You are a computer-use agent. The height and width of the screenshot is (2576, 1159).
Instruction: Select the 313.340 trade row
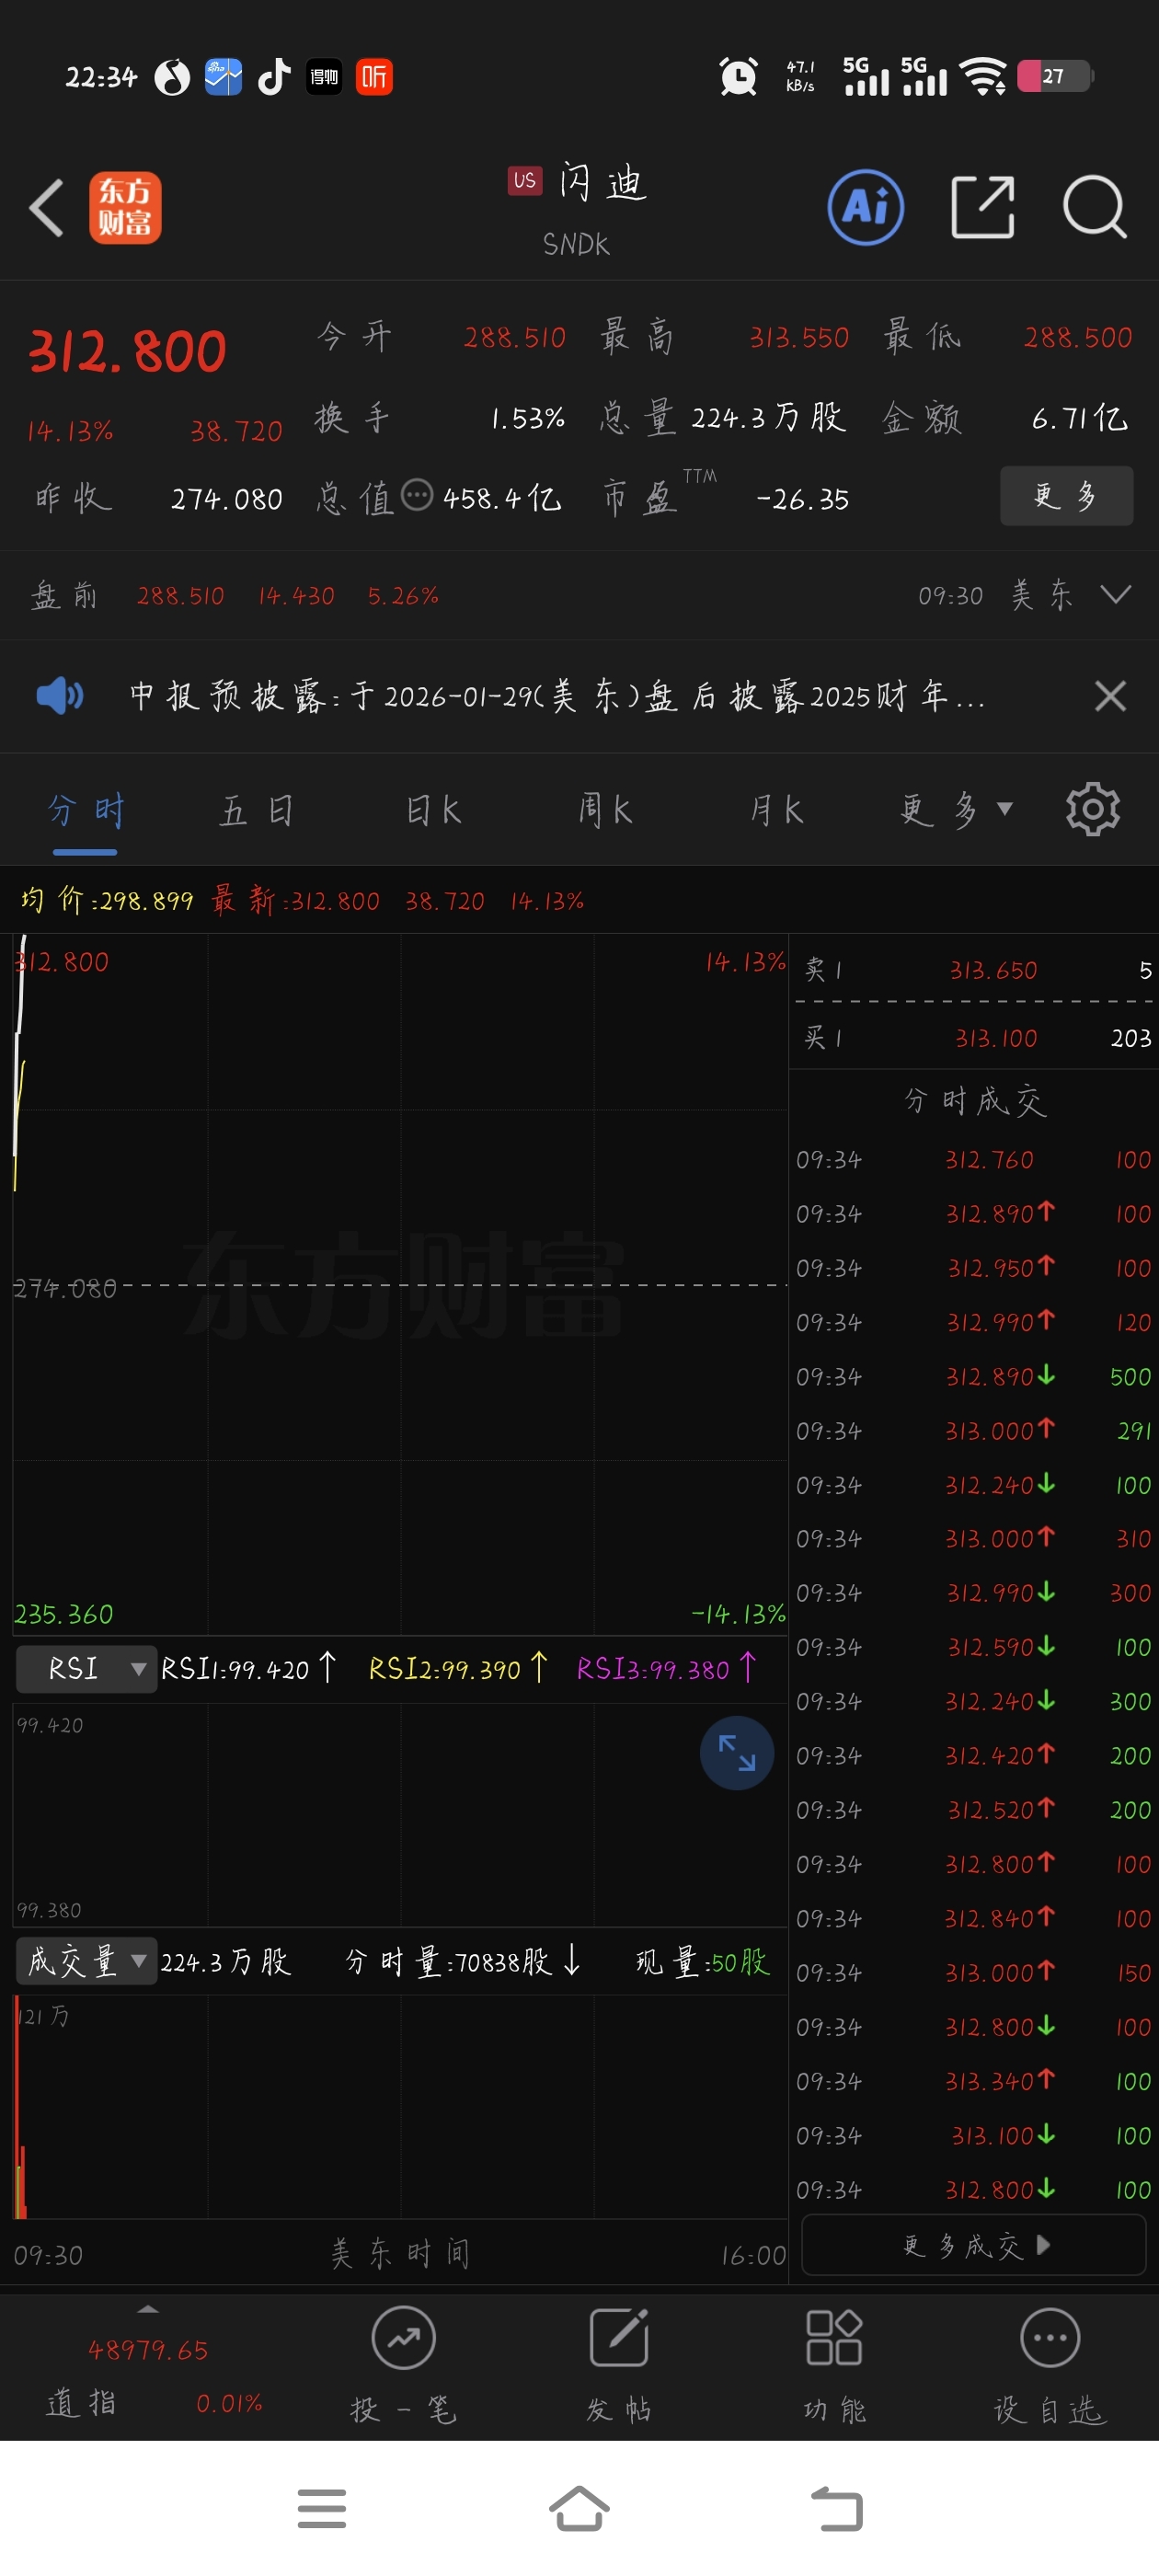pyautogui.click(x=975, y=2081)
